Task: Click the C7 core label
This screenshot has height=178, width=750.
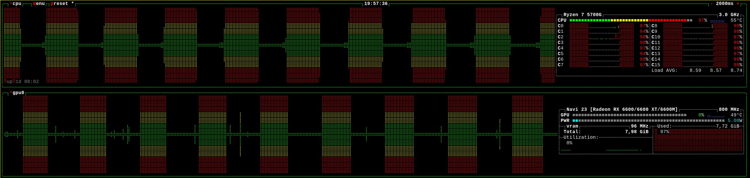Action: tap(561, 65)
